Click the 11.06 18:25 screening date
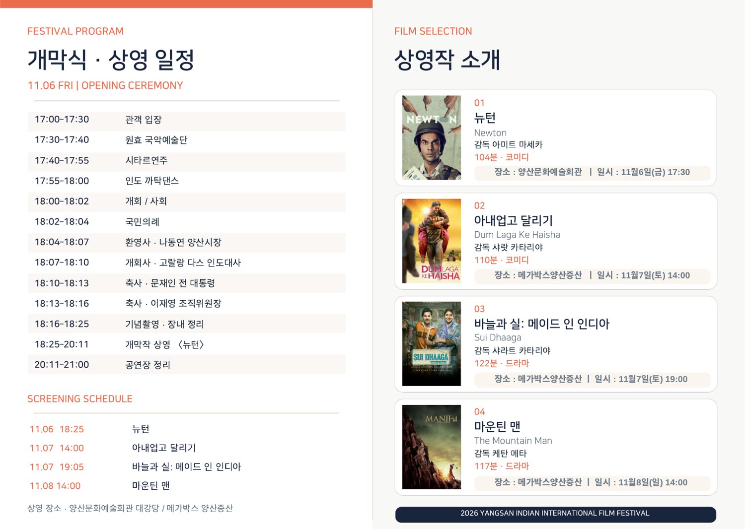745x529 pixels. (x=57, y=429)
